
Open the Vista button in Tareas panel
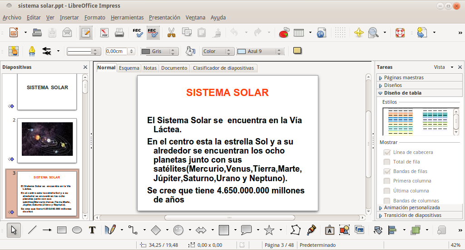pos(439,67)
